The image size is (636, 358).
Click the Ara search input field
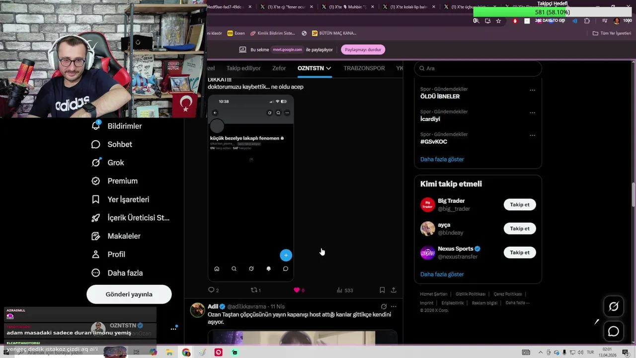(478, 68)
